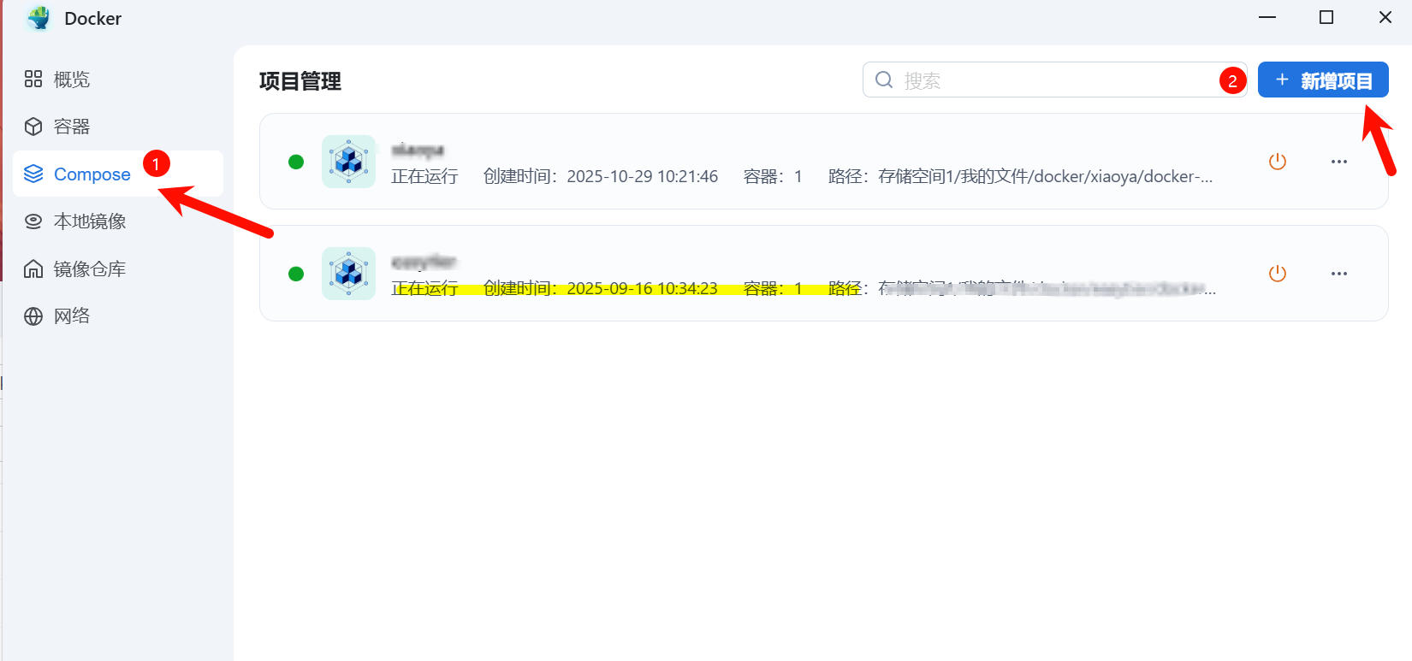1412x661 pixels.
Task: Toggle power for the xiaoya project
Action: (1277, 162)
